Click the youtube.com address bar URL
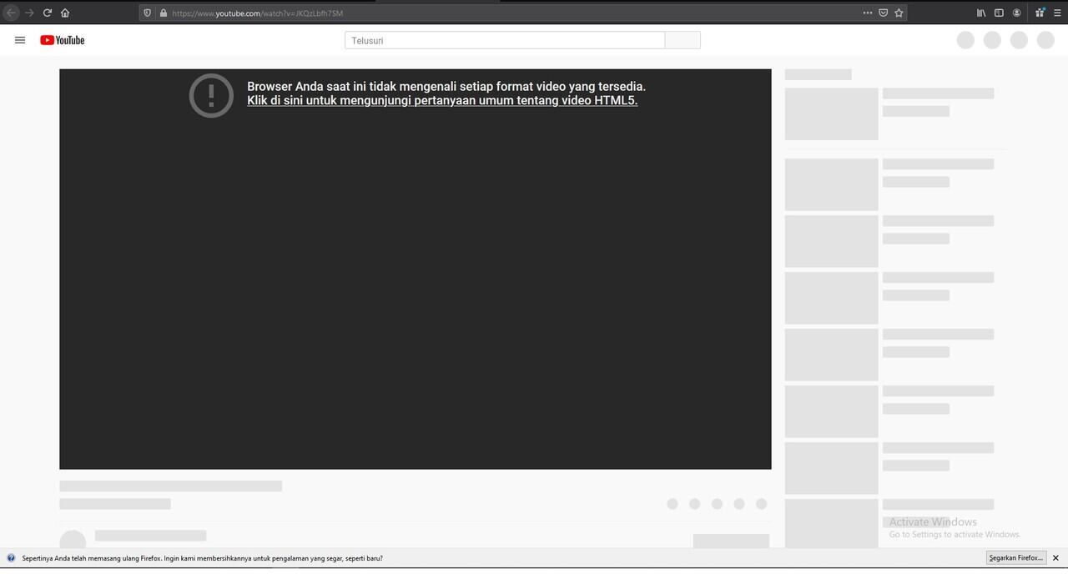Image resolution: width=1068 pixels, height=574 pixels. coord(258,13)
